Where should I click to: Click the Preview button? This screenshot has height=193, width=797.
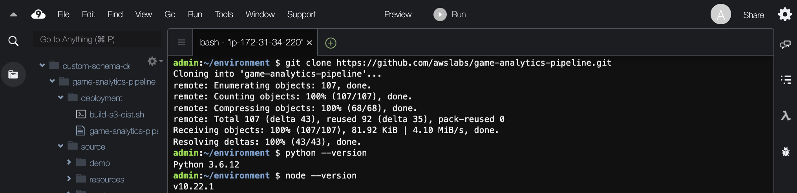(398, 14)
